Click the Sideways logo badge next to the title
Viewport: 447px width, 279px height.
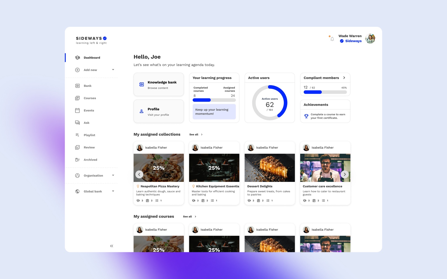tap(105, 38)
